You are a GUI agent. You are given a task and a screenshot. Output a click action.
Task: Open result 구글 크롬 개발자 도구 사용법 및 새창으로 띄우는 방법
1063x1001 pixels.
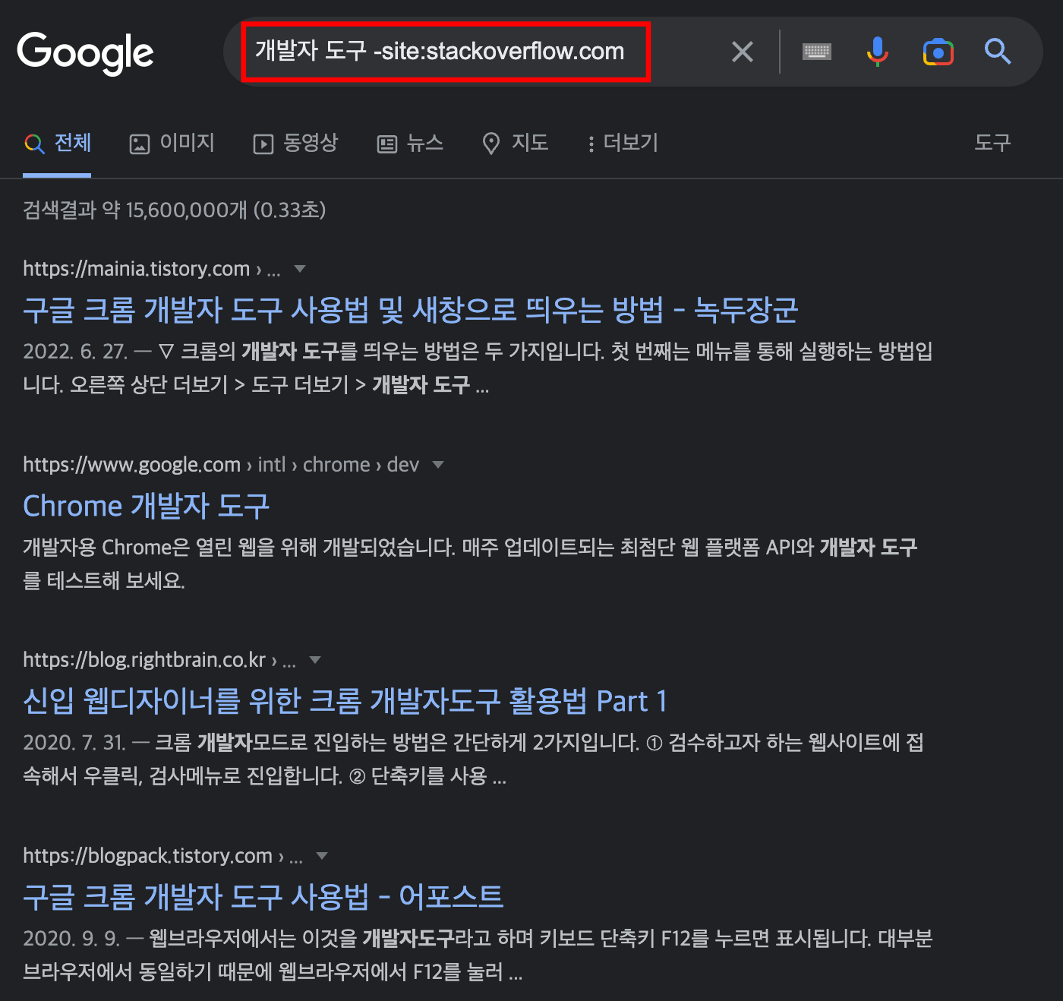click(410, 310)
